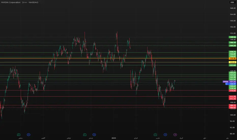The height and width of the screenshot is (140, 237).
Task: Select the red 104.83 level label
Action: pyautogui.click(x=233, y=108)
